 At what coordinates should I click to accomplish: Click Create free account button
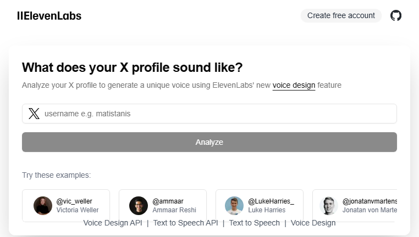(341, 15)
